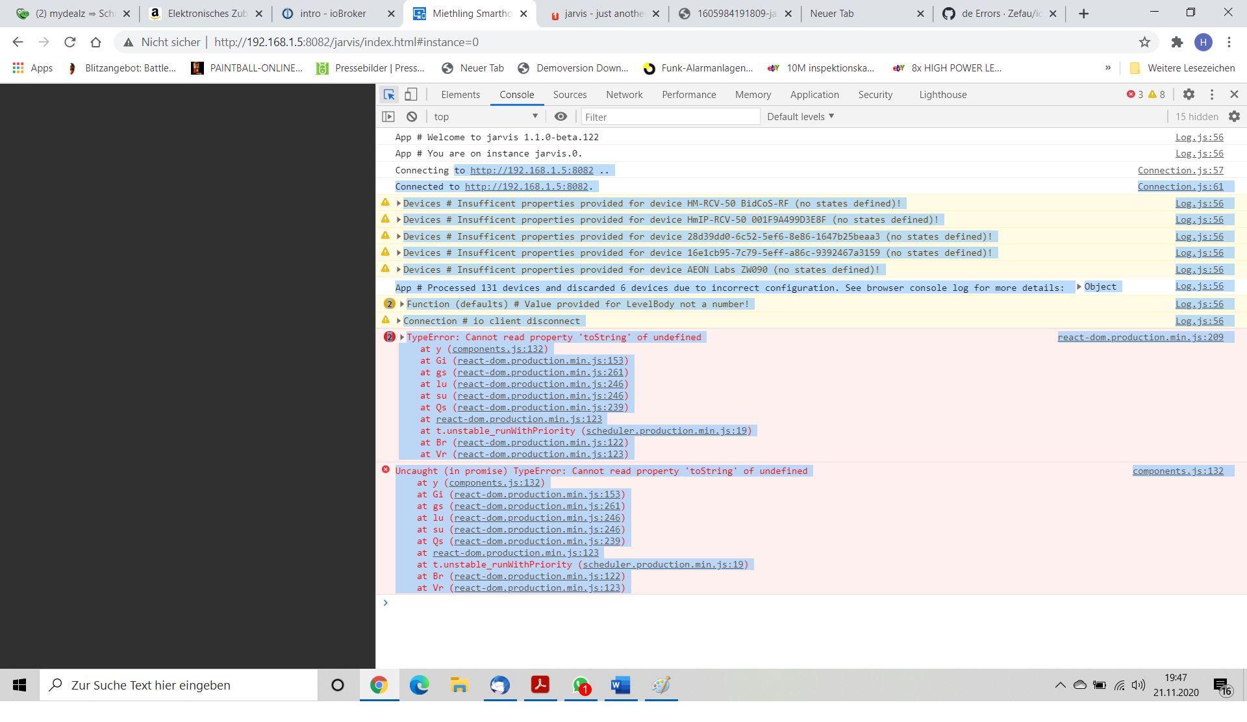Open Adobe Acrobat from taskbar
The width and height of the screenshot is (1247, 722).
coord(540,685)
